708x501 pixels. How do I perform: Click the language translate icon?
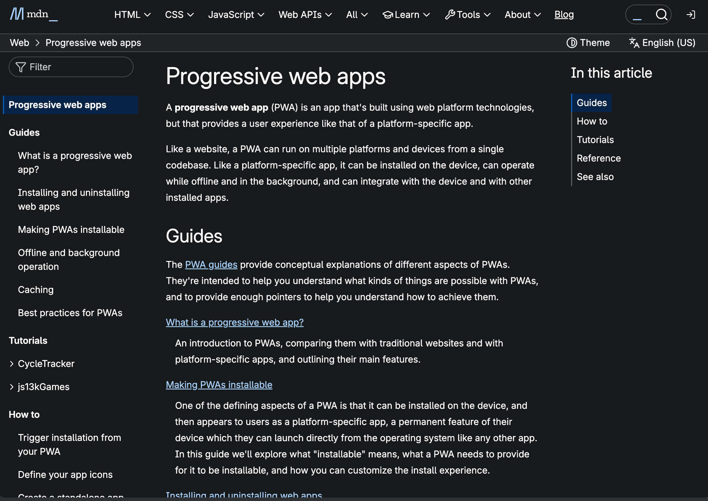[x=634, y=42]
